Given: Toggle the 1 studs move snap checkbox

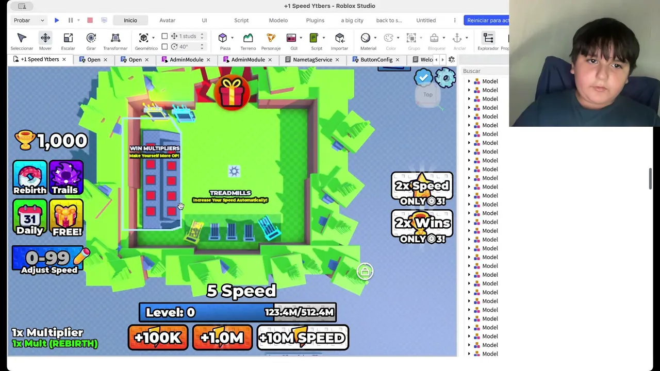Looking at the screenshot, I should click(164, 36).
